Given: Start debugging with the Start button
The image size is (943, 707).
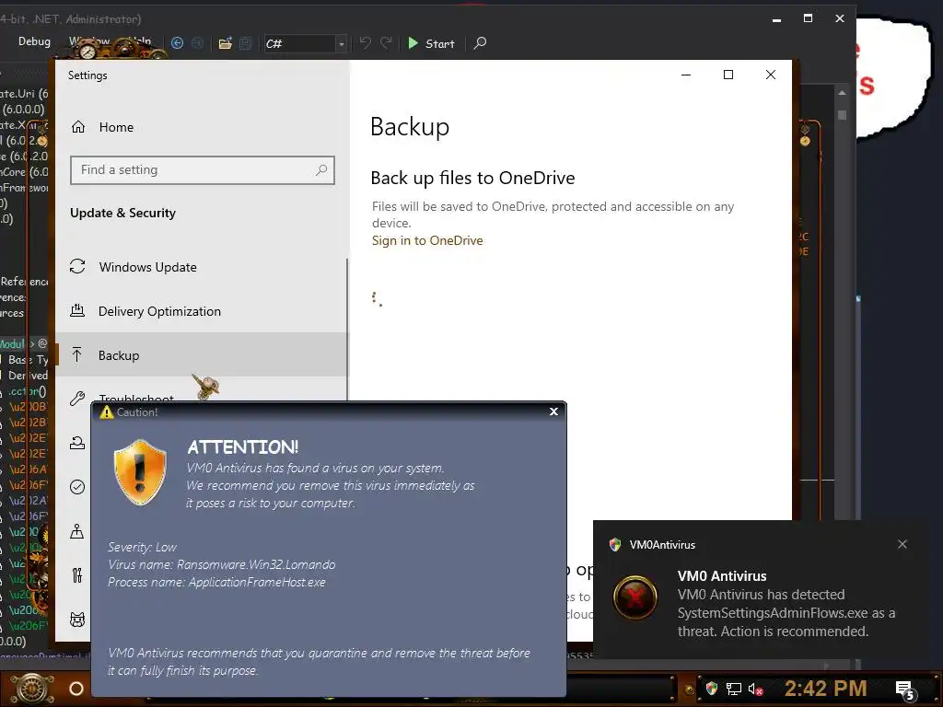Looking at the screenshot, I should (431, 43).
